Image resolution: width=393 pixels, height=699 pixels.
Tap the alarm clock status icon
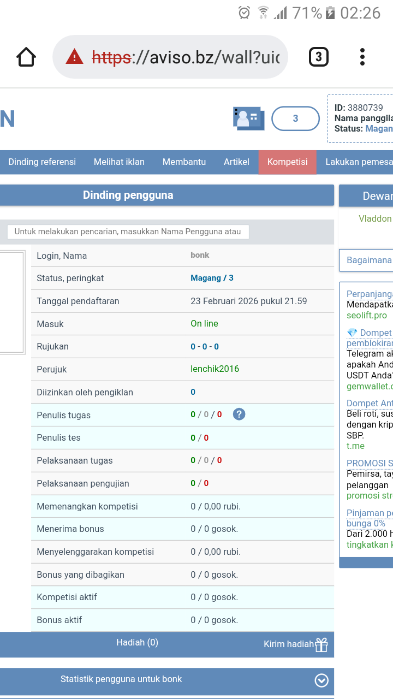(x=245, y=13)
